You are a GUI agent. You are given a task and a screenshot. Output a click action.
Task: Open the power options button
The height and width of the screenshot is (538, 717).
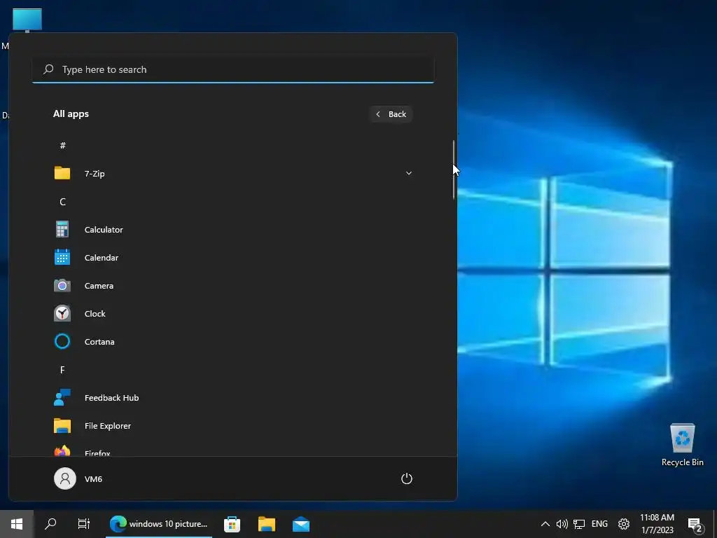(x=407, y=478)
